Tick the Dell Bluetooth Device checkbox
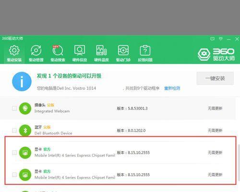Viewport: 240px width, 192px height. click(14, 131)
